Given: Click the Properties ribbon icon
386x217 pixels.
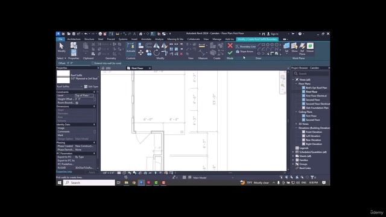Looking at the screenshot, I should click(x=74, y=52).
